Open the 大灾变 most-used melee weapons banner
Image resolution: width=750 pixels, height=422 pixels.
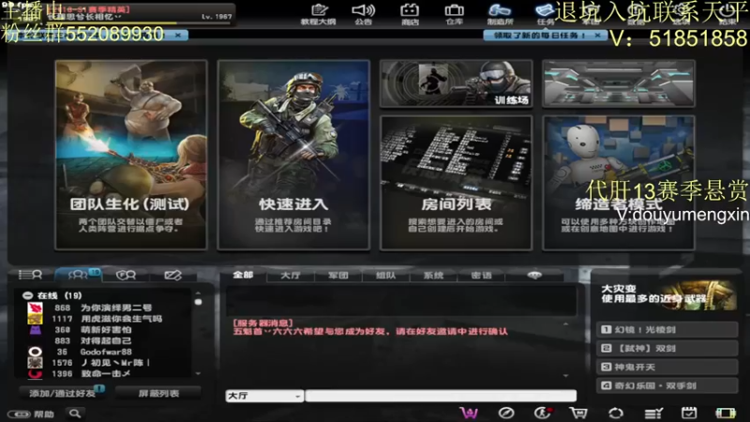point(667,294)
